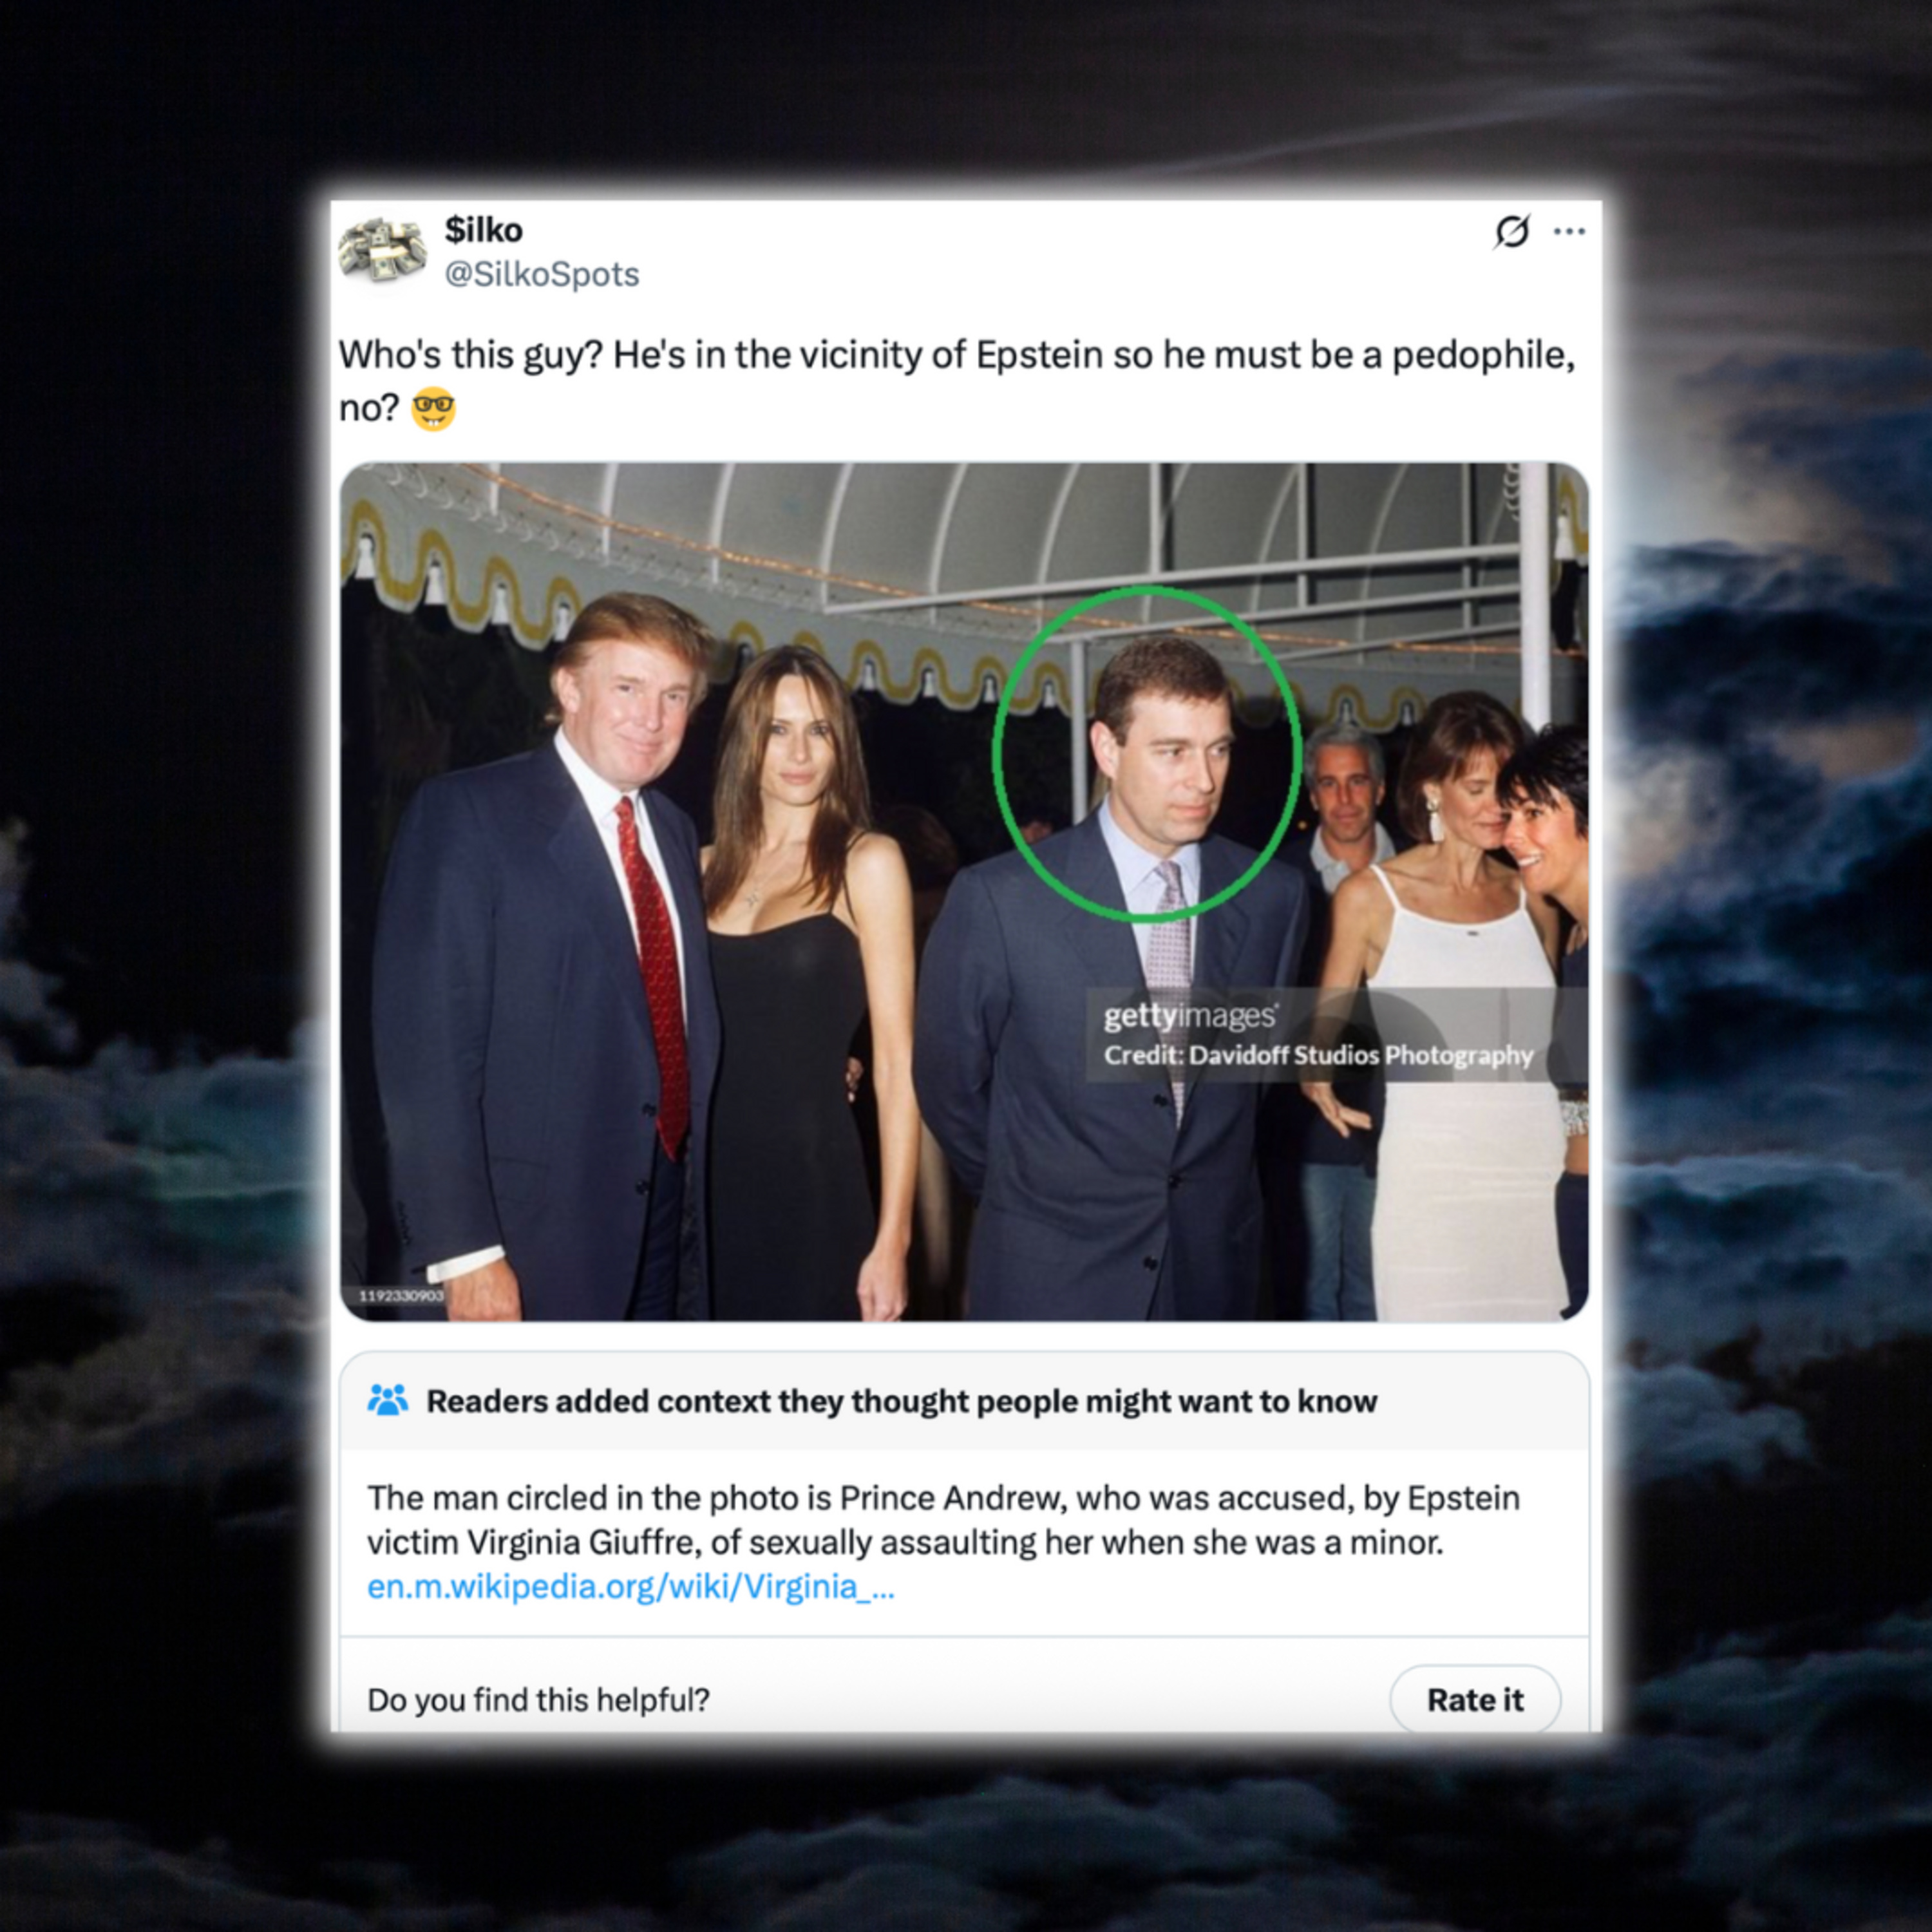
Task: Click the $ilko display name
Action: [483, 230]
